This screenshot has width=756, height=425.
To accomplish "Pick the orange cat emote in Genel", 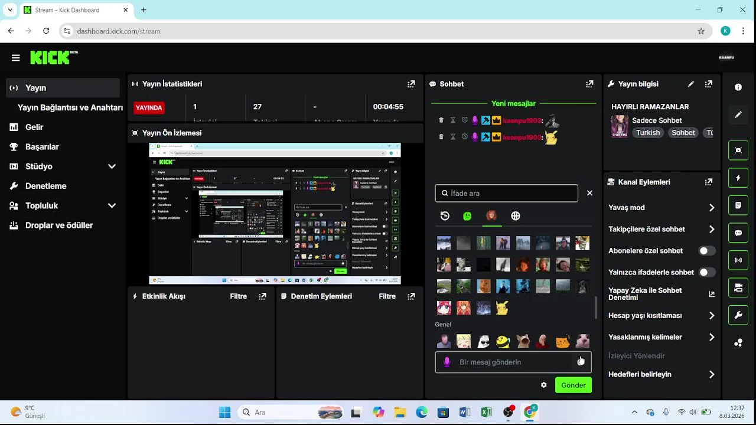I will coord(562,341).
